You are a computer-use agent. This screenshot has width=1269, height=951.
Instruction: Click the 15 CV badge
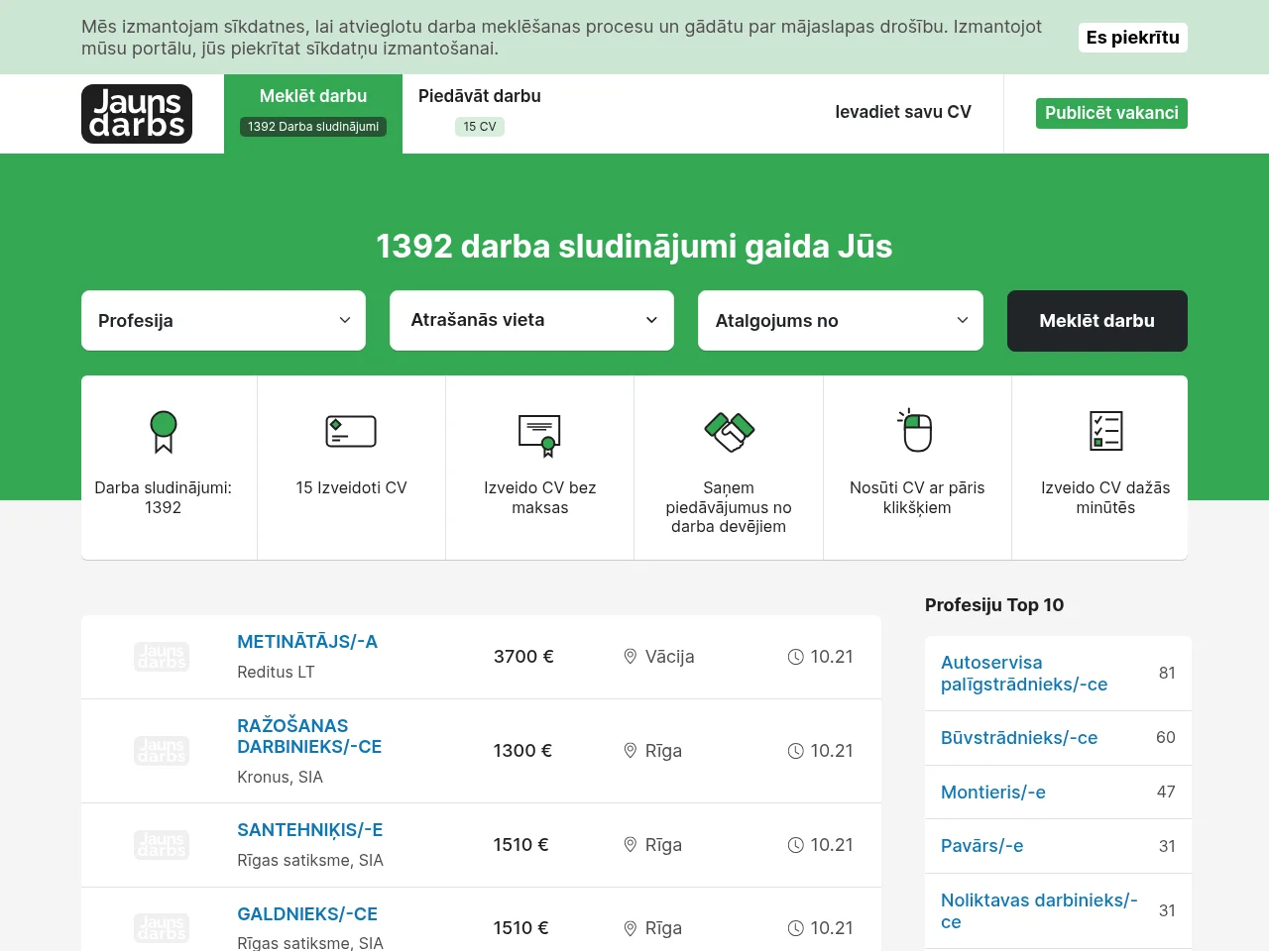[x=480, y=127]
